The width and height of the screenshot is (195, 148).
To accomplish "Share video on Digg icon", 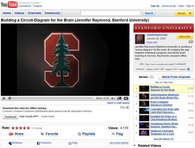I will click(x=70, y=143).
